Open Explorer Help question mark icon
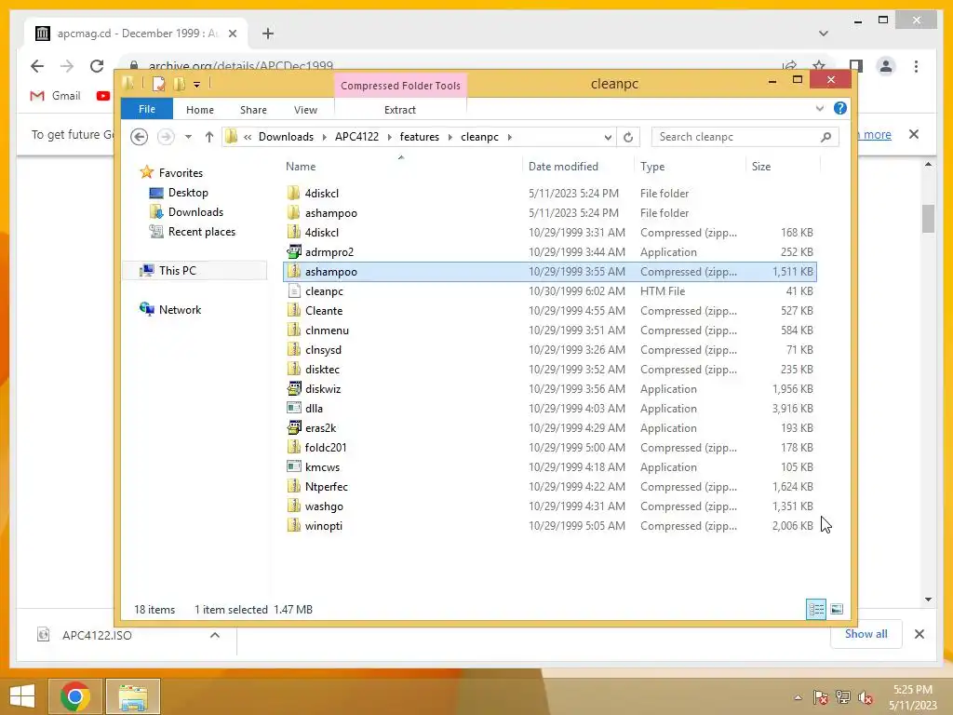 click(840, 108)
